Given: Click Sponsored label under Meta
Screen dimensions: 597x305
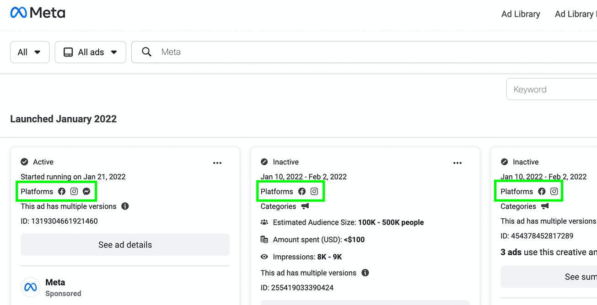Looking at the screenshot, I should click(63, 294).
